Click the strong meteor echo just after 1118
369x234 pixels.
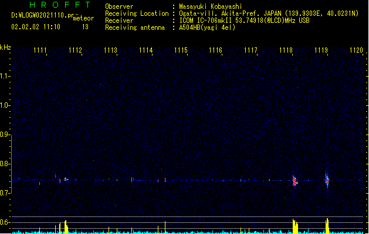tap(295, 181)
